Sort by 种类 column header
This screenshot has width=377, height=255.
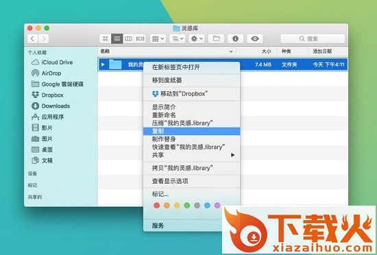click(x=287, y=51)
